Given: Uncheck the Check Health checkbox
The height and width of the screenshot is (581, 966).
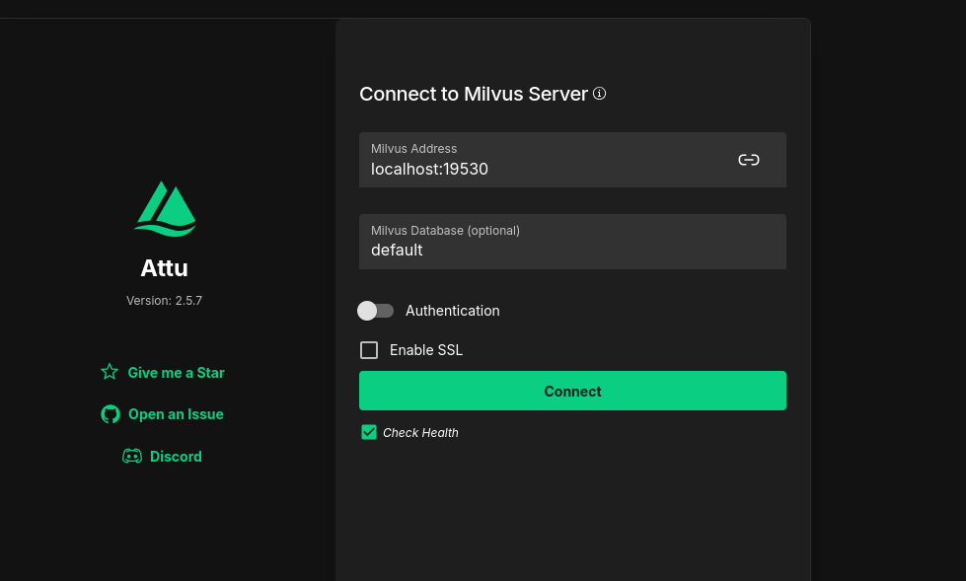Looking at the screenshot, I should coord(369,432).
